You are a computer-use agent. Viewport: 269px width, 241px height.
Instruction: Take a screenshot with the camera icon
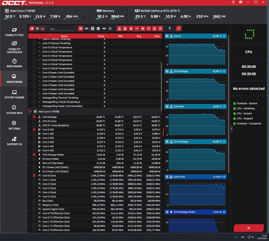[x=241, y=2]
